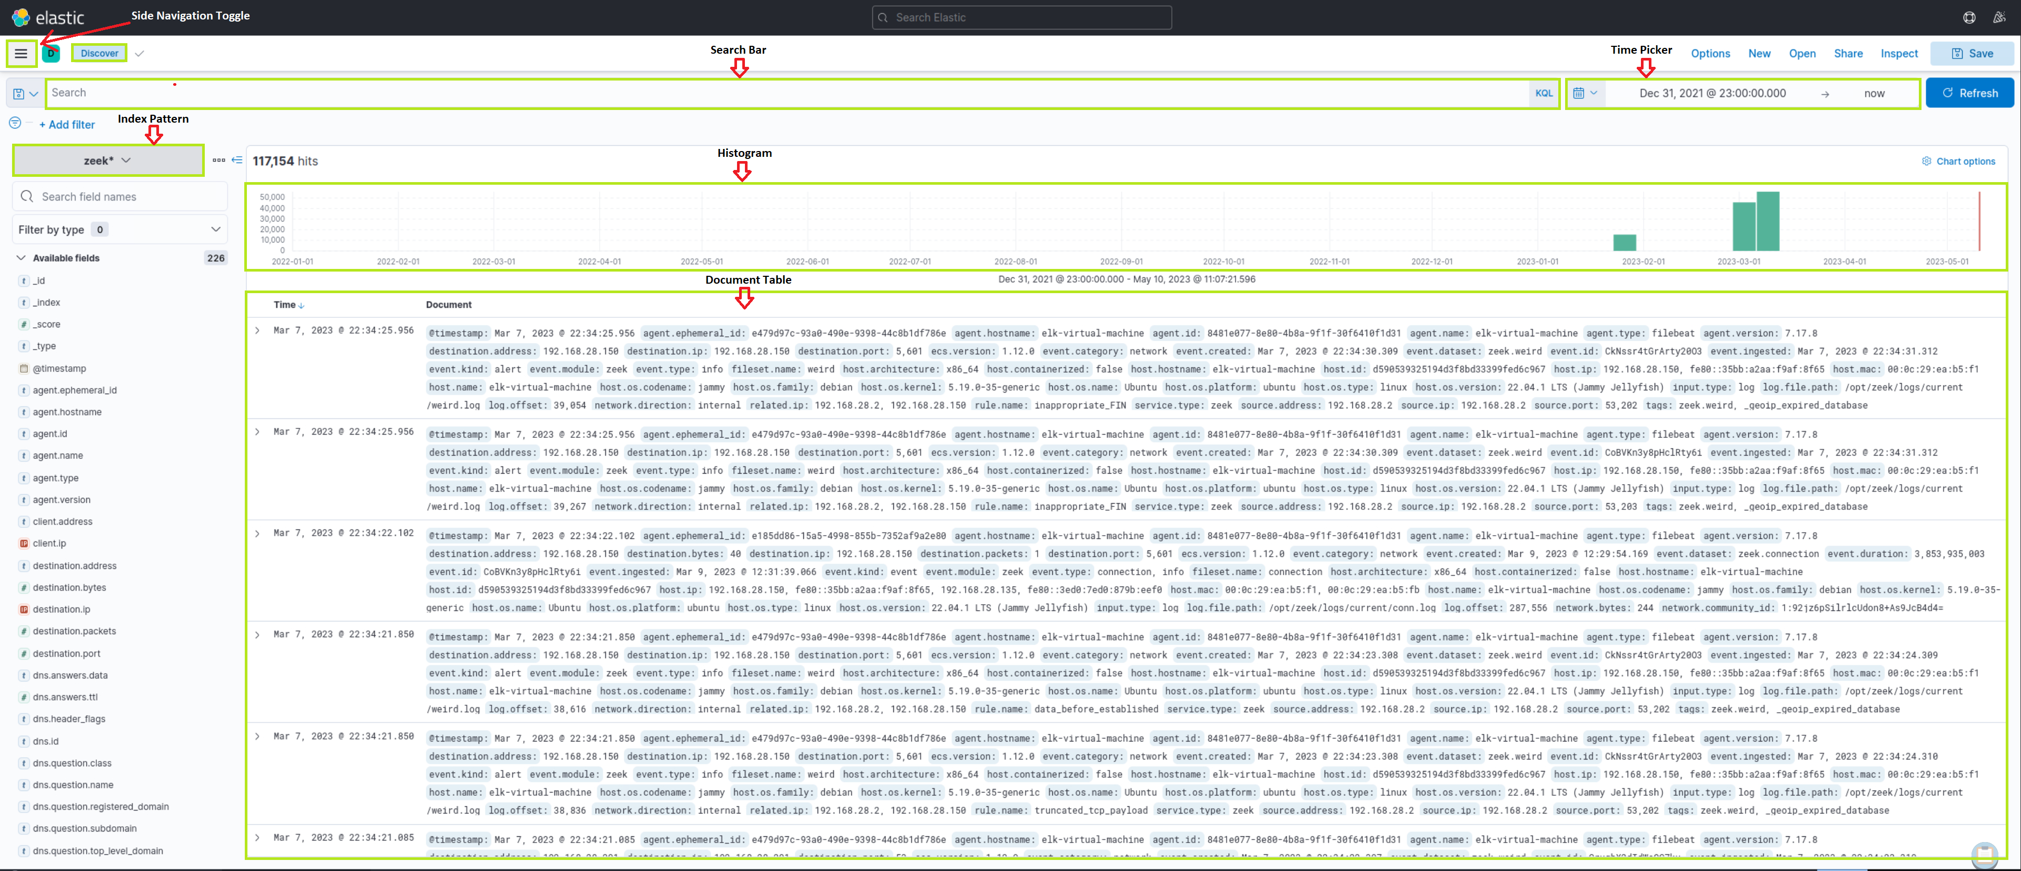Click the Refresh button
Viewport: 2021px width, 871px height.
click(x=1970, y=93)
